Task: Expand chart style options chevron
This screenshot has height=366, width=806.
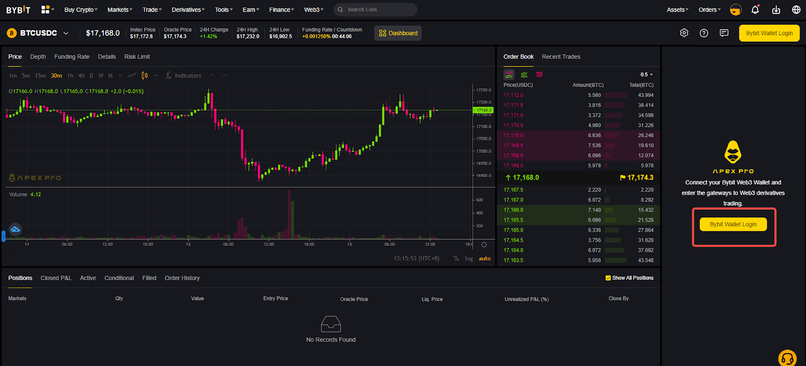Action: coord(156,75)
